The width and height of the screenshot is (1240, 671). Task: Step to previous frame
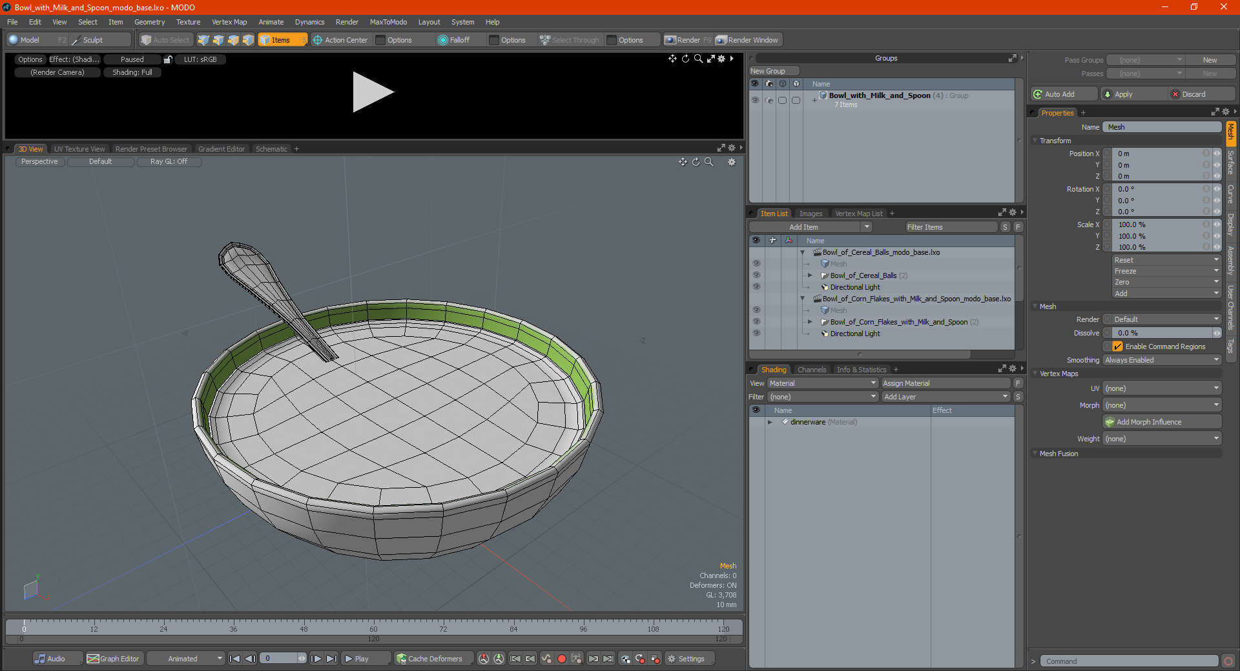tap(250, 659)
